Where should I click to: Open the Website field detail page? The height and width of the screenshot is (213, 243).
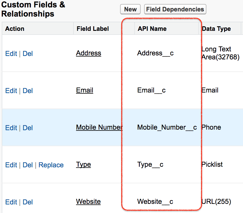point(88,202)
